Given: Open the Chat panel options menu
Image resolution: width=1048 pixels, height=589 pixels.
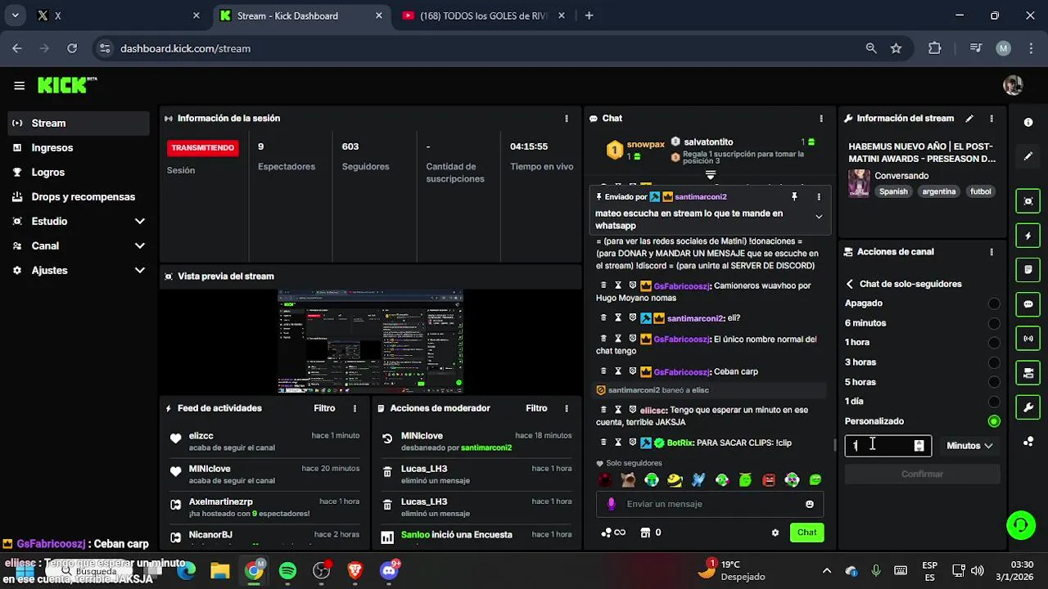Looking at the screenshot, I should (x=821, y=119).
